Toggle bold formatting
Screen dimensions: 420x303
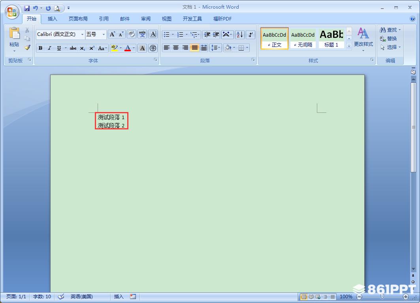[40, 48]
